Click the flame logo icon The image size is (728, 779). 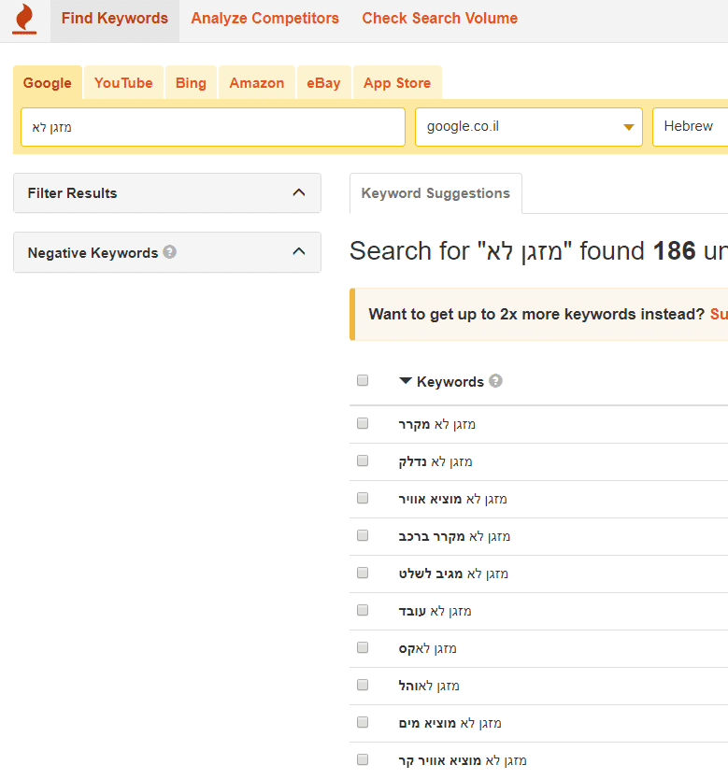(24, 20)
